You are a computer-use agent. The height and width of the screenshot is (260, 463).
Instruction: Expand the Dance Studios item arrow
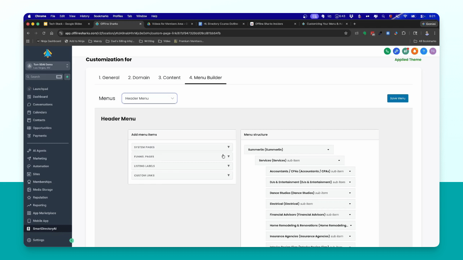coord(350,193)
